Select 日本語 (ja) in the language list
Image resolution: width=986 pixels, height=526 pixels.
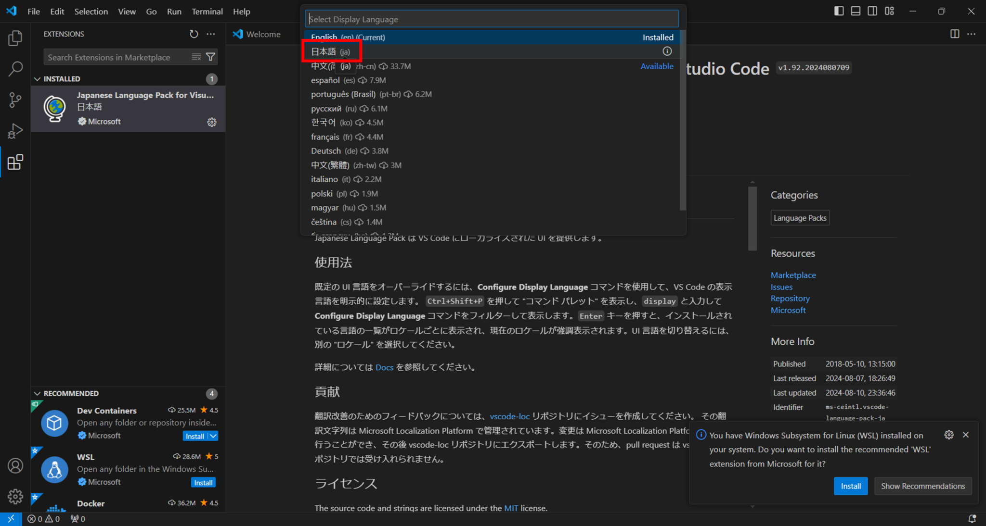tap(331, 51)
